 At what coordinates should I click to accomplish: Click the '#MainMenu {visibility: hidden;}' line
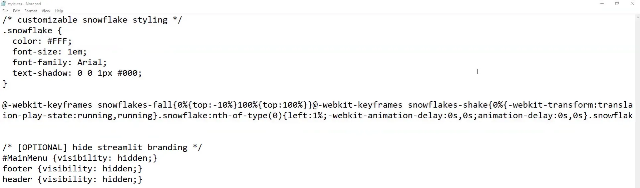79,158
